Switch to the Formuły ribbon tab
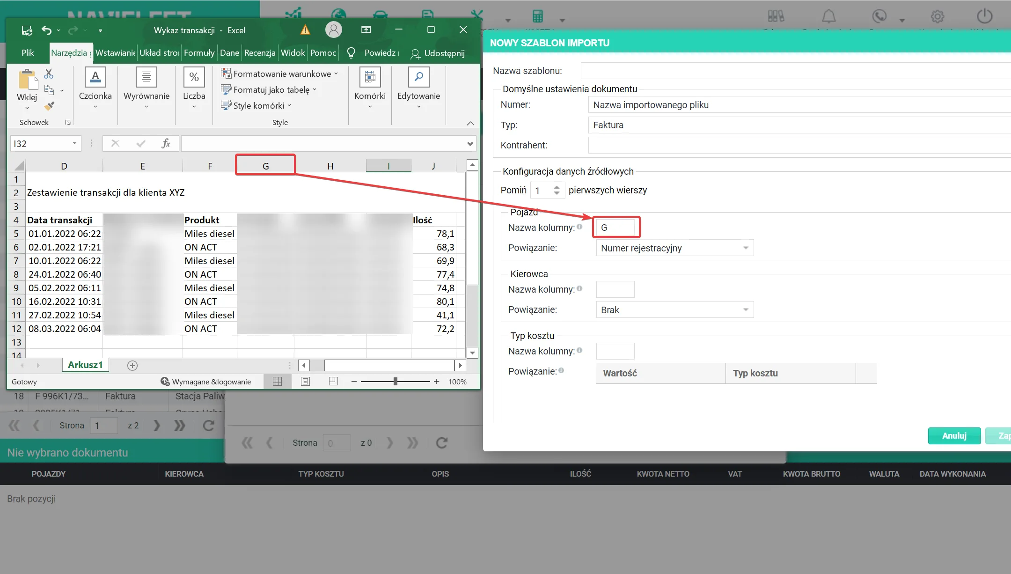This screenshot has height=574, width=1011. pyautogui.click(x=199, y=53)
